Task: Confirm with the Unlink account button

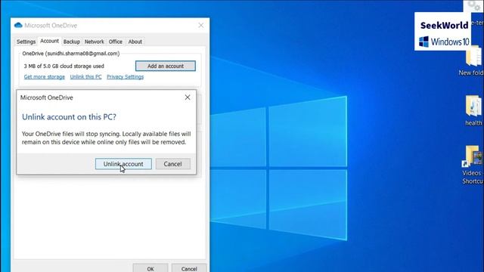Action: pos(123,164)
